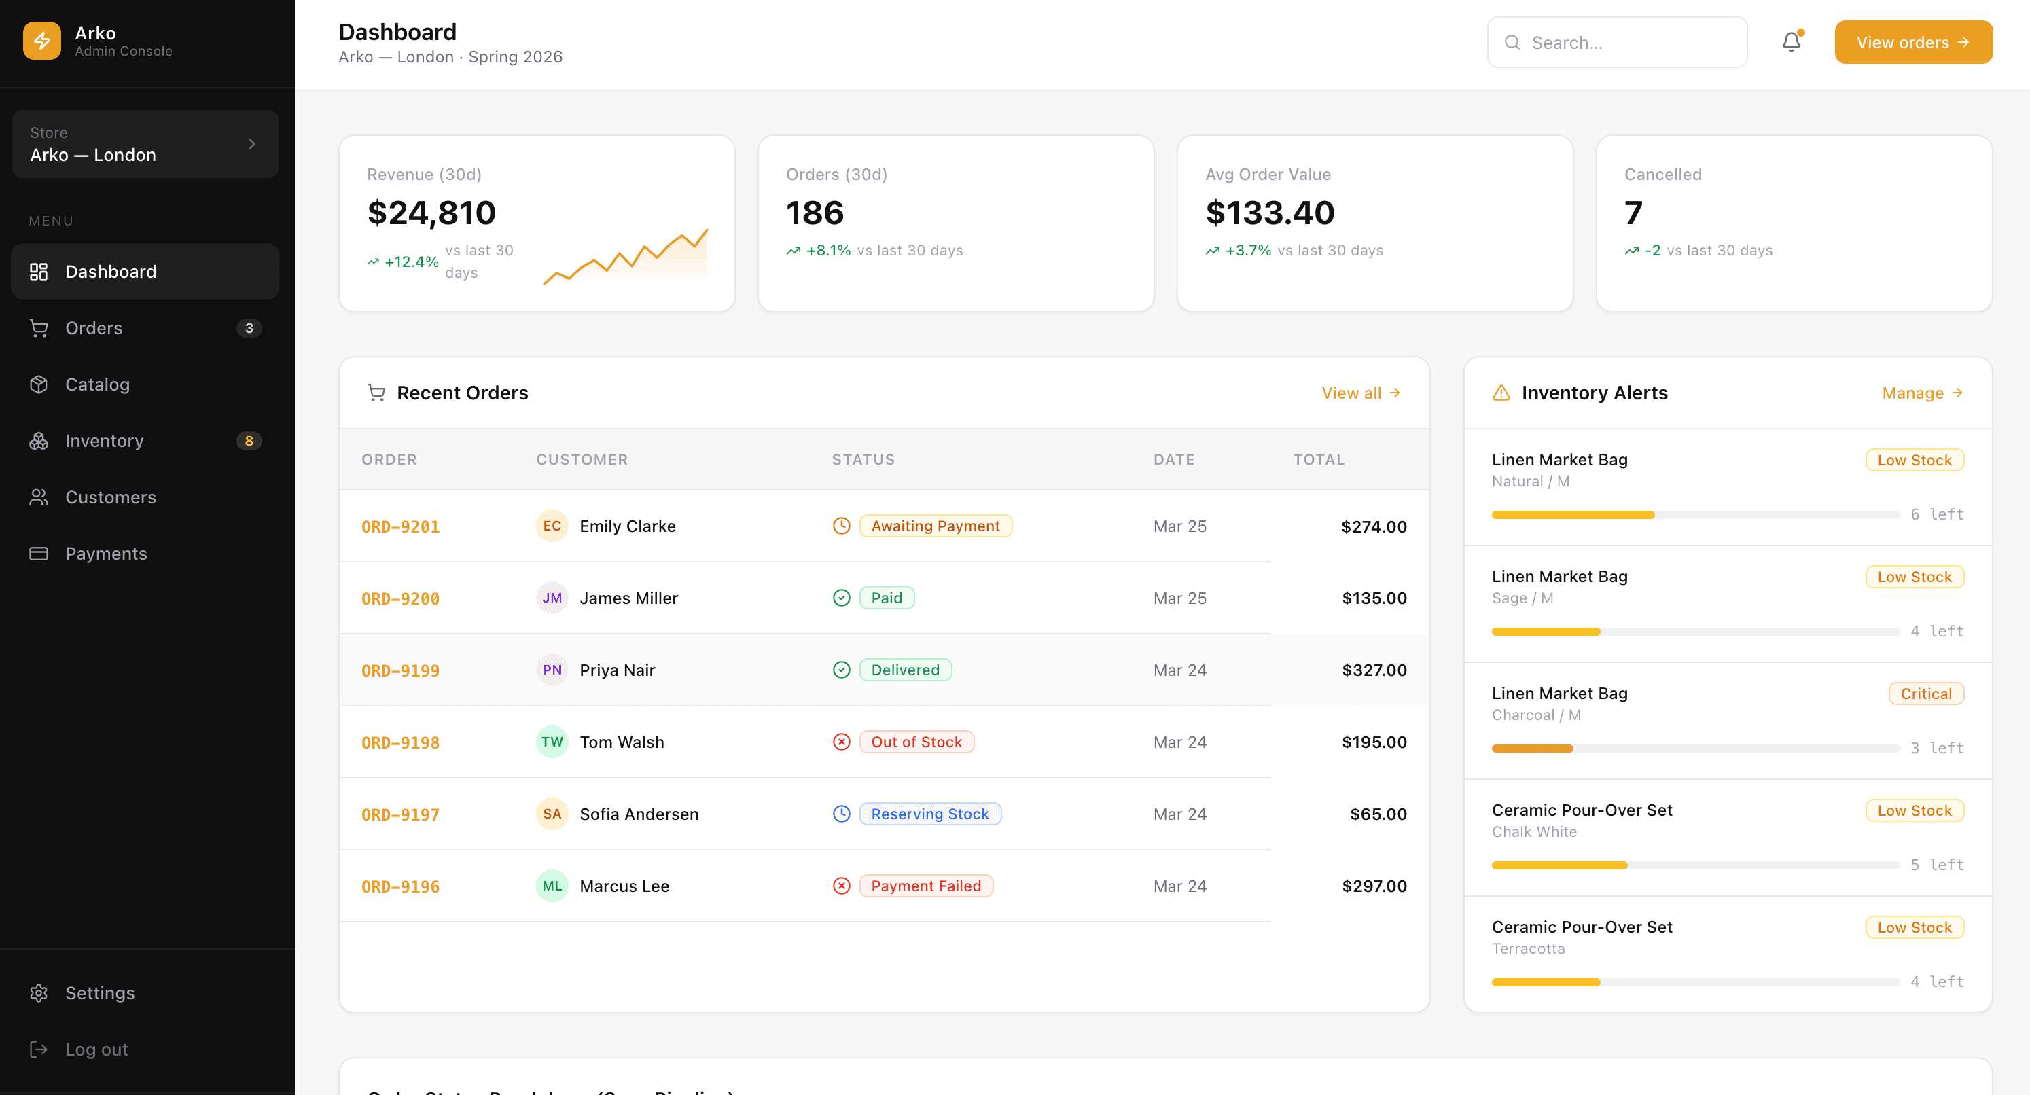This screenshot has width=2030, height=1095.
Task: Select Orders in the navigation menu
Action: coord(93,327)
